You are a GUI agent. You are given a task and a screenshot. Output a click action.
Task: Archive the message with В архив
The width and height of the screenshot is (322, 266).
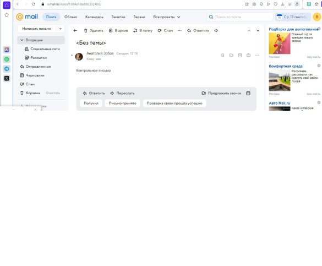click(x=118, y=31)
